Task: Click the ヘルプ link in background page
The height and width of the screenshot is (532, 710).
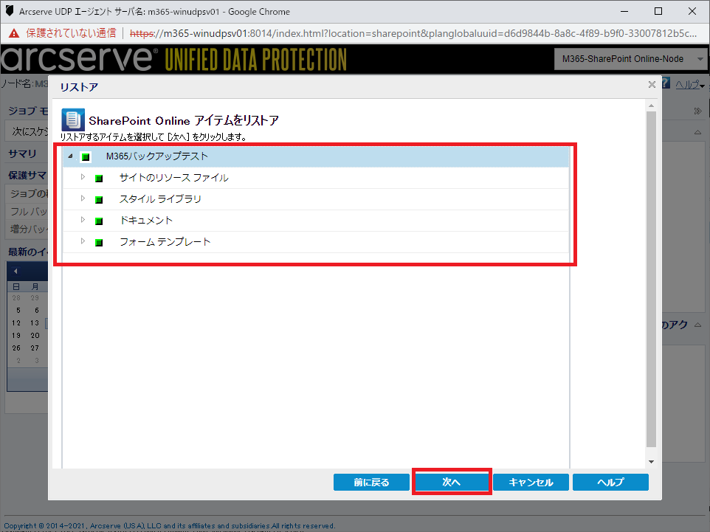Action: (x=687, y=85)
